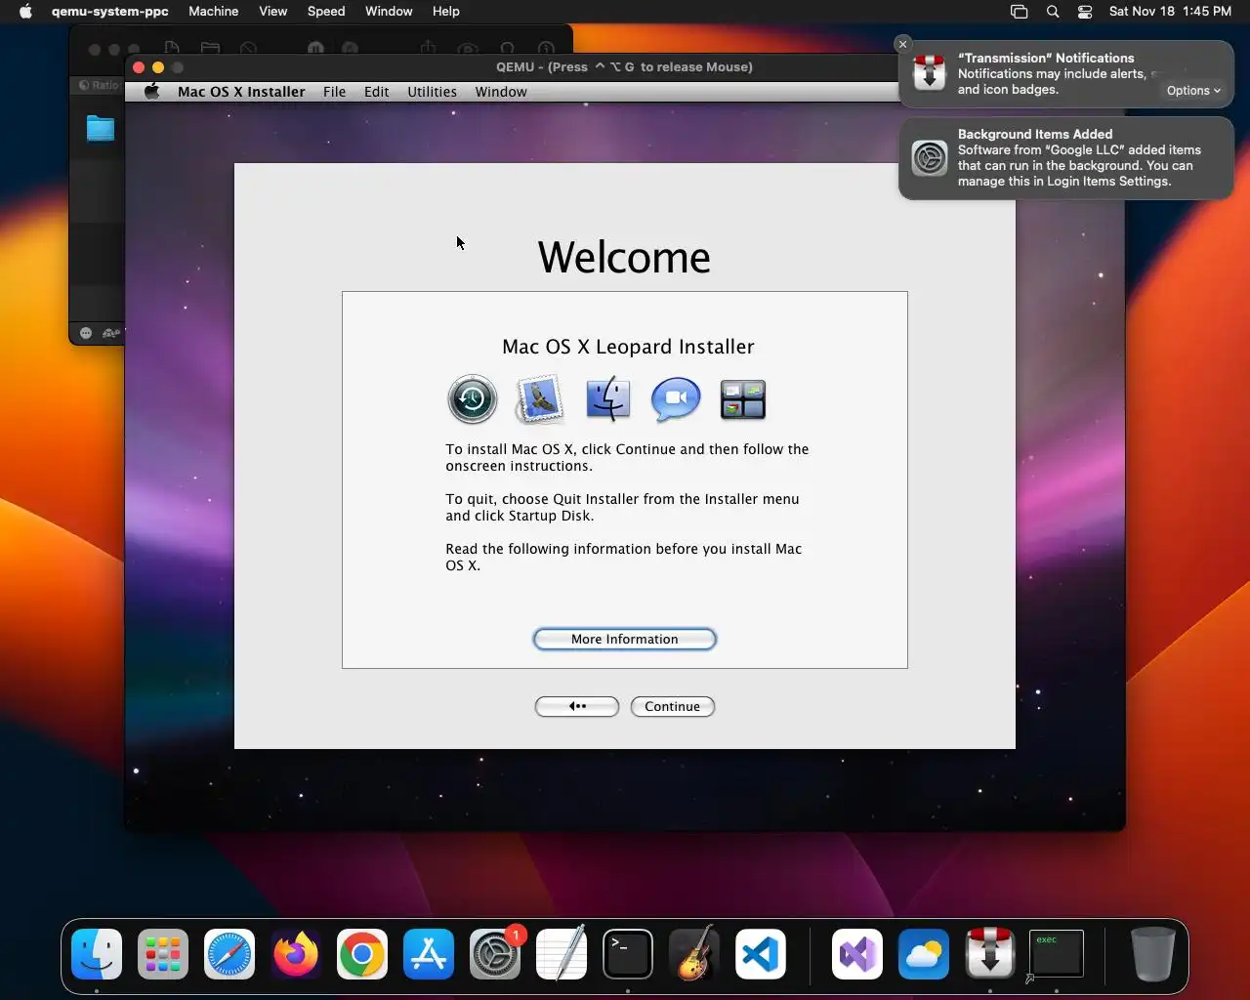Launch Google Chrome from the Dock
Viewport: 1250px width, 1000px height.
click(362, 954)
